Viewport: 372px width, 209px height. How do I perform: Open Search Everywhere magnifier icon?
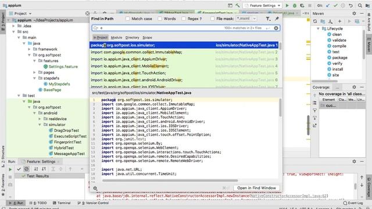(360, 5)
